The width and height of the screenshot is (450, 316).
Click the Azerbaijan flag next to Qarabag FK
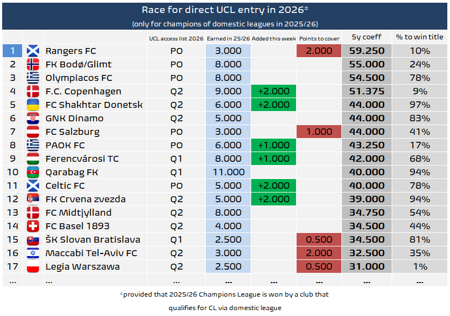[32, 172]
